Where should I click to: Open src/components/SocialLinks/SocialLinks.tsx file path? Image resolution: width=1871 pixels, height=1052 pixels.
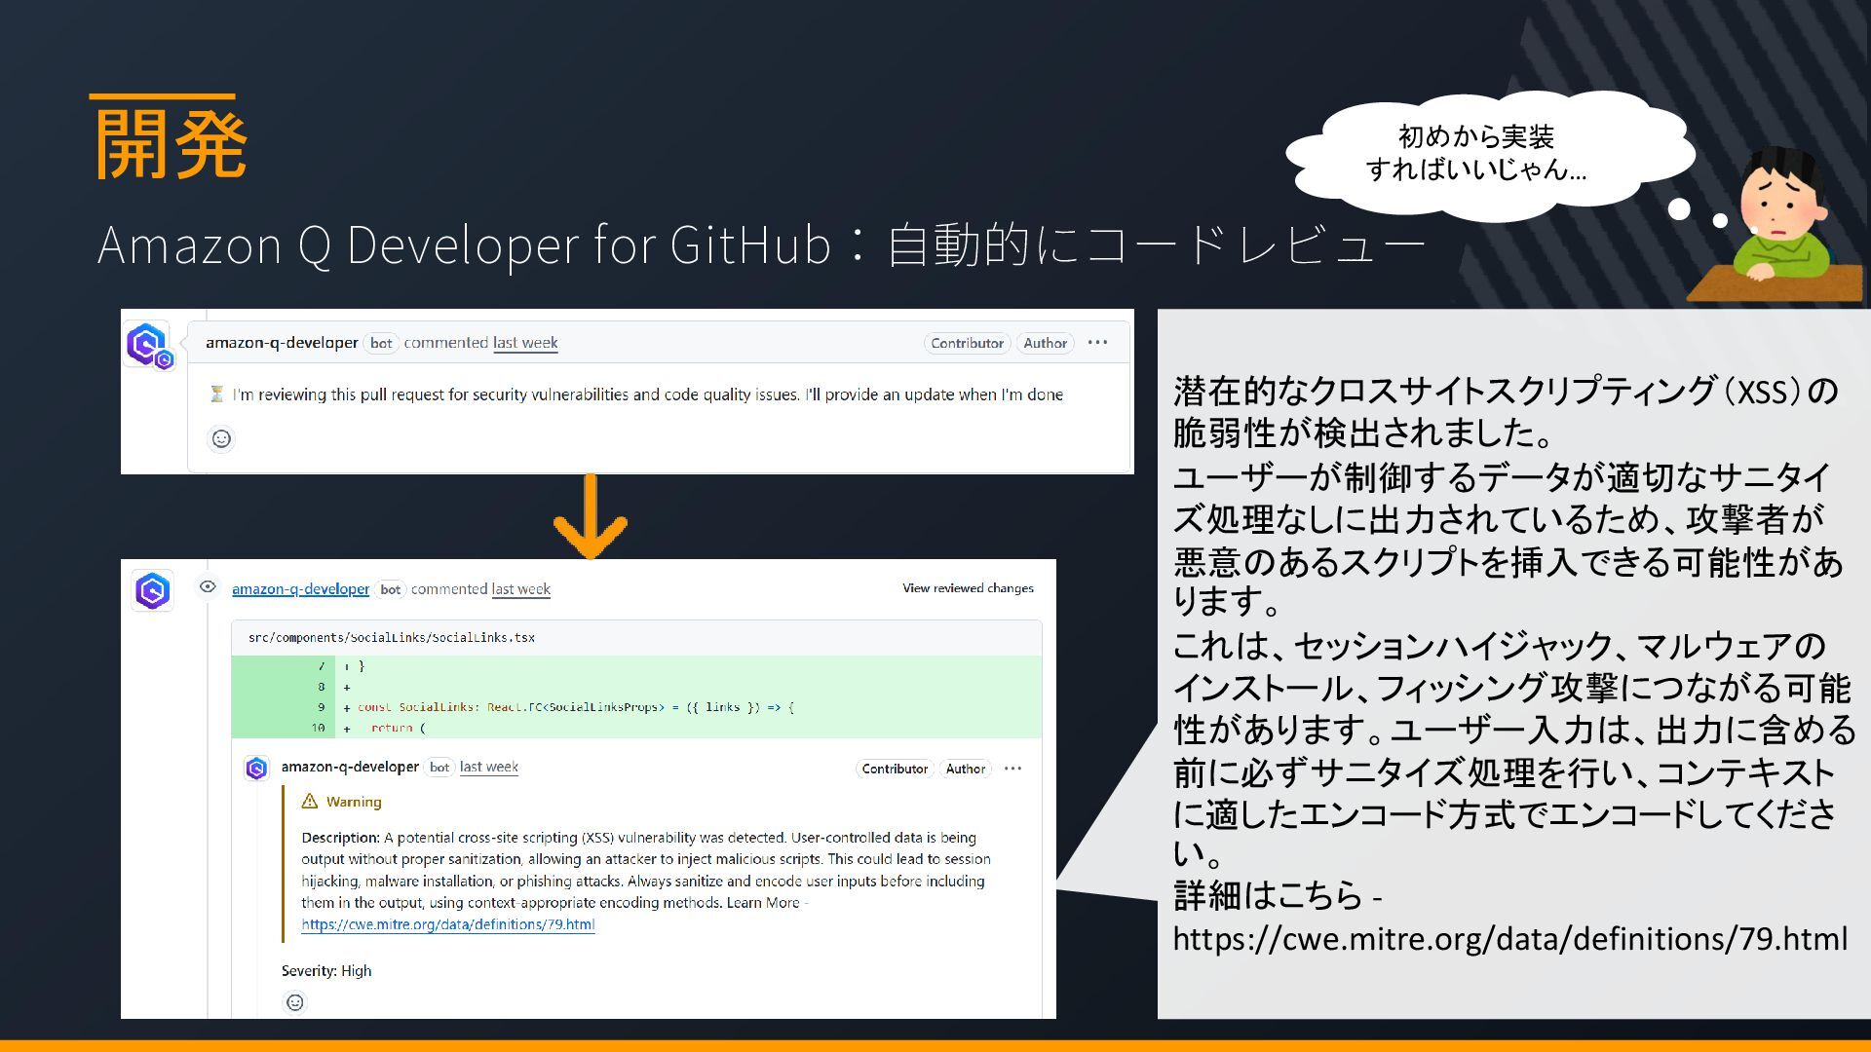392,638
